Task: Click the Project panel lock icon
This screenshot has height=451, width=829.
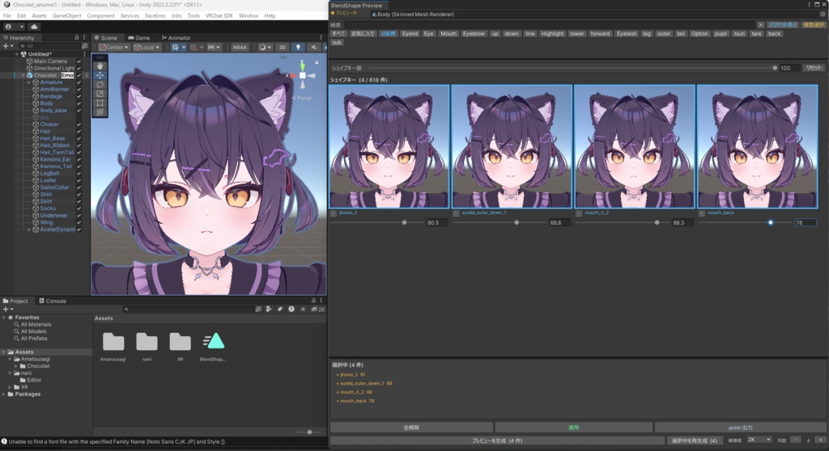Action: click(313, 301)
